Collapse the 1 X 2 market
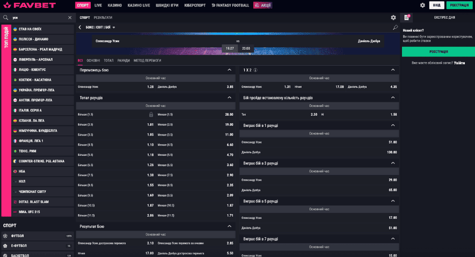The image size is (475, 257). coord(393,70)
